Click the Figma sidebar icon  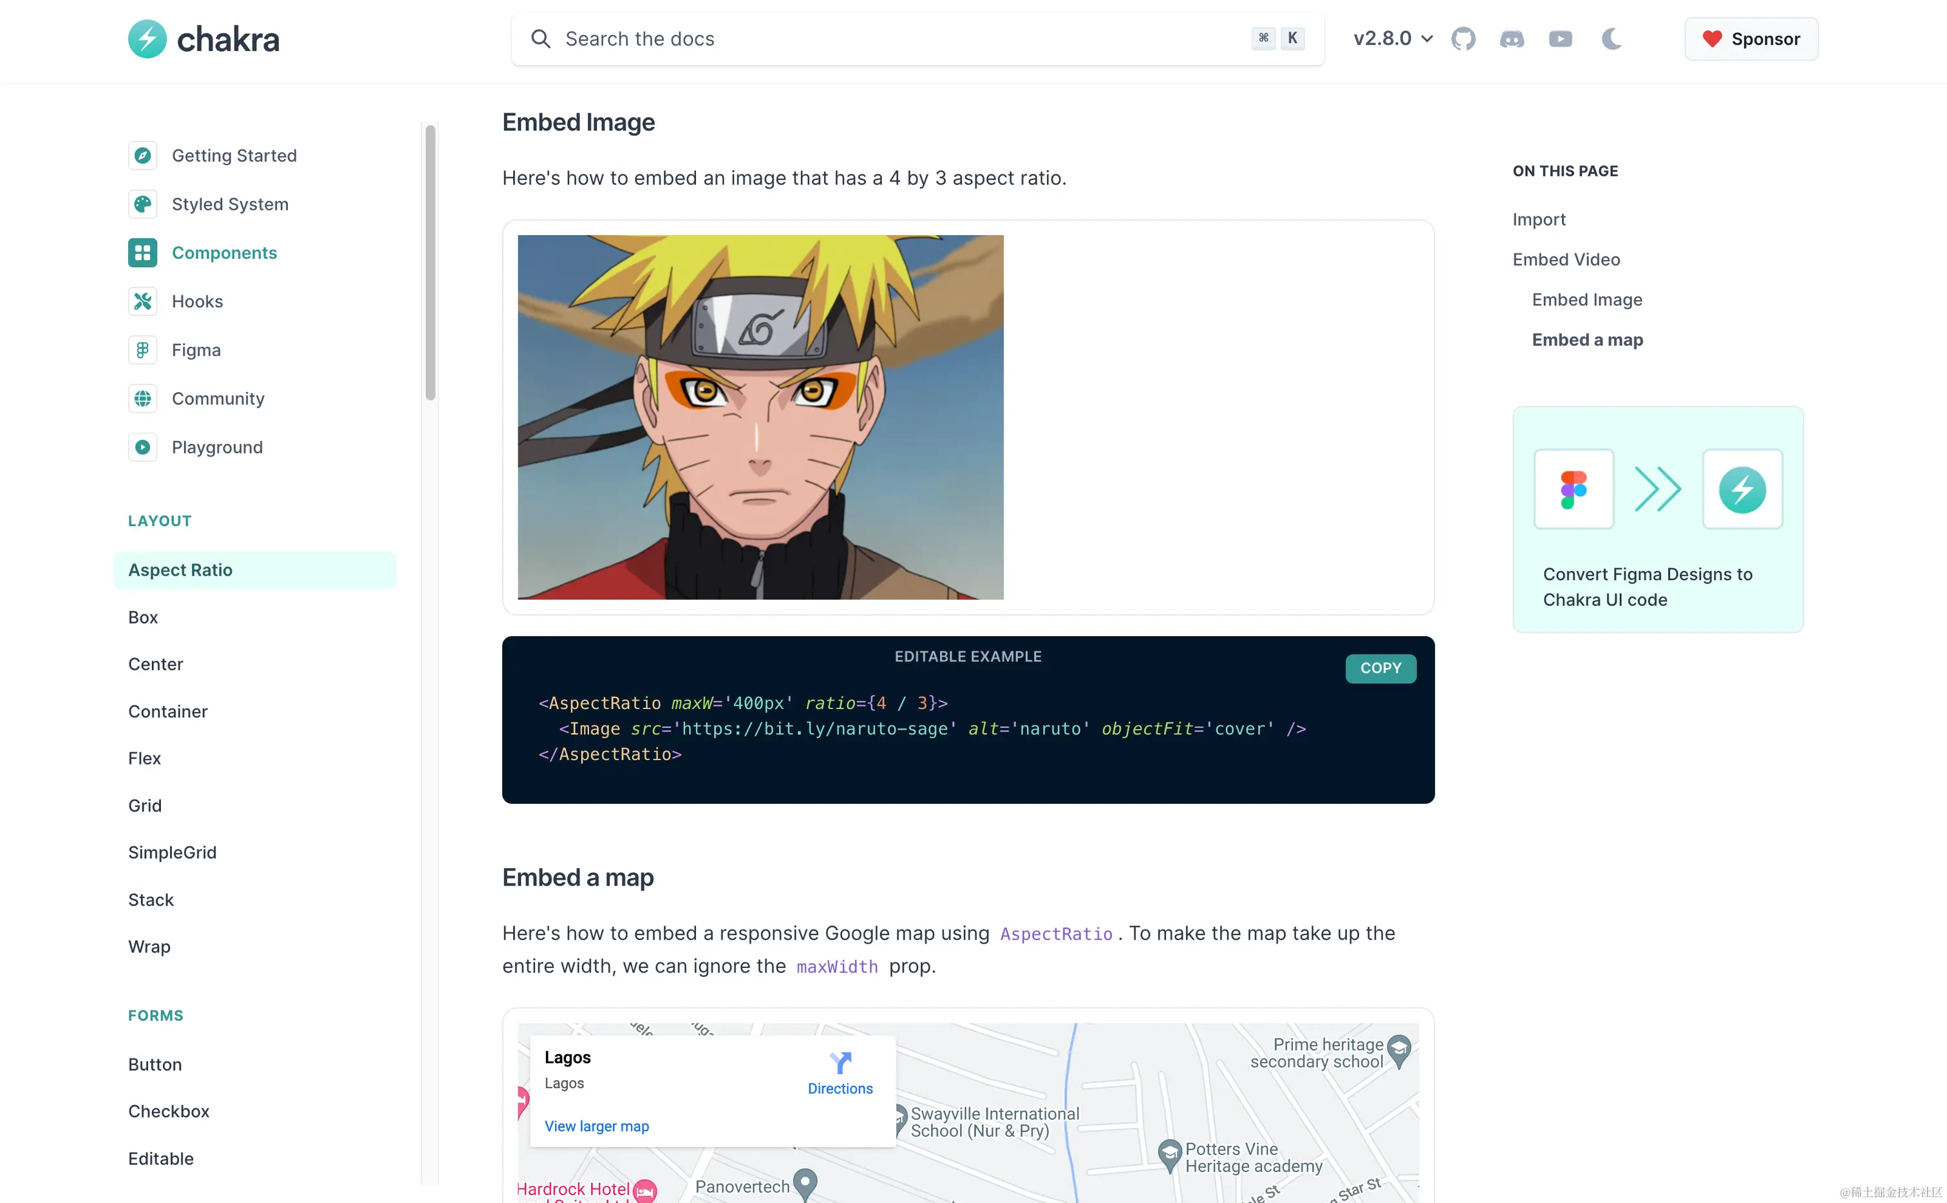pyautogui.click(x=142, y=350)
